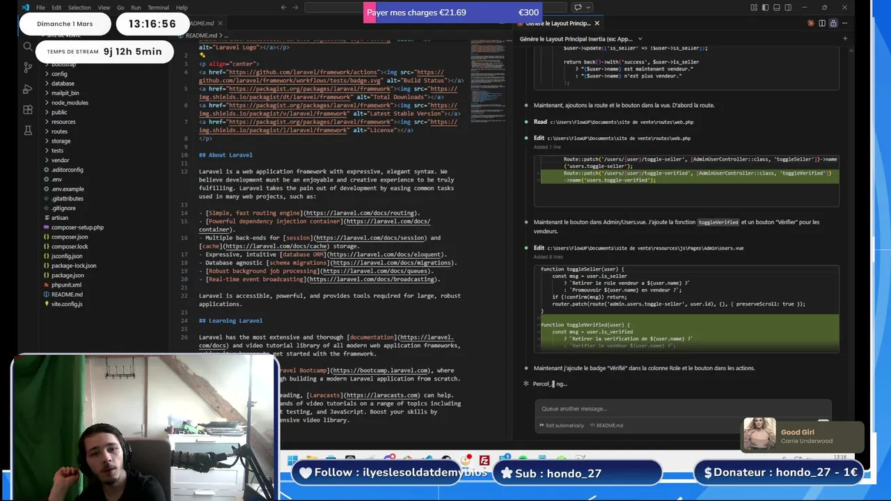Open more actions ellipsis in right panel
This screenshot has height=501, width=891.
844,23
